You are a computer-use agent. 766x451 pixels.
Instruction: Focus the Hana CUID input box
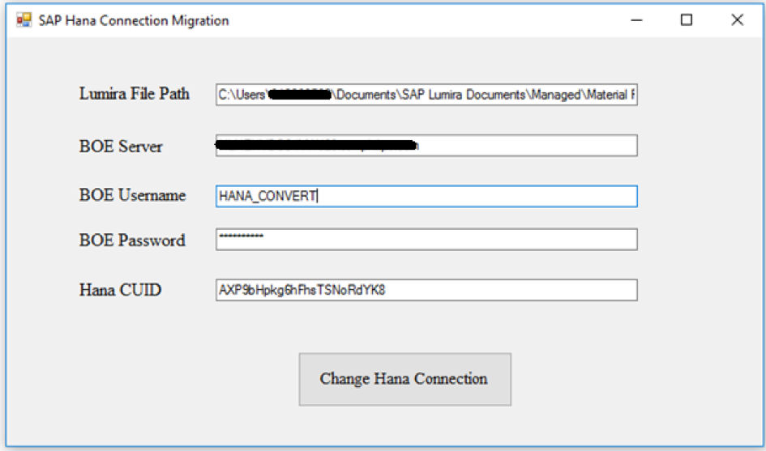coord(426,290)
